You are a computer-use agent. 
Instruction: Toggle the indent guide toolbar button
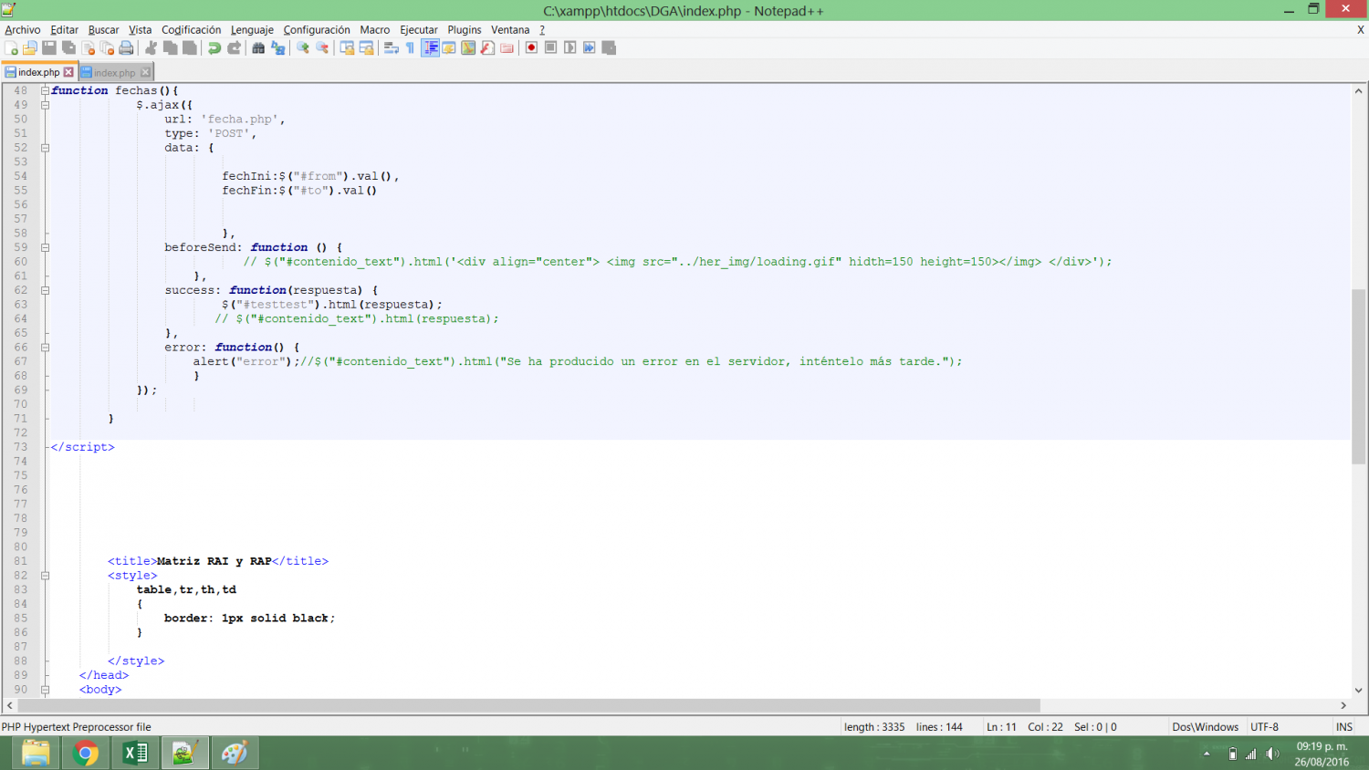(x=430, y=47)
